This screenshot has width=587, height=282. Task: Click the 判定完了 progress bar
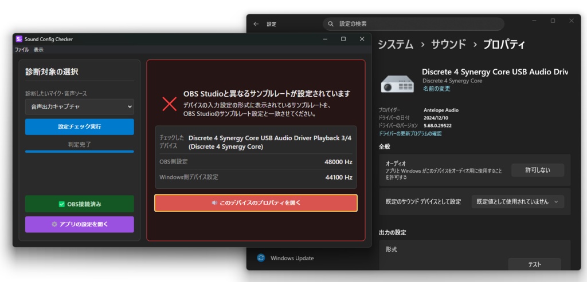click(79, 151)
